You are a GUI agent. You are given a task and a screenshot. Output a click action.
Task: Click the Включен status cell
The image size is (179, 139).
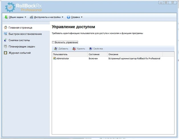[93, 59]
